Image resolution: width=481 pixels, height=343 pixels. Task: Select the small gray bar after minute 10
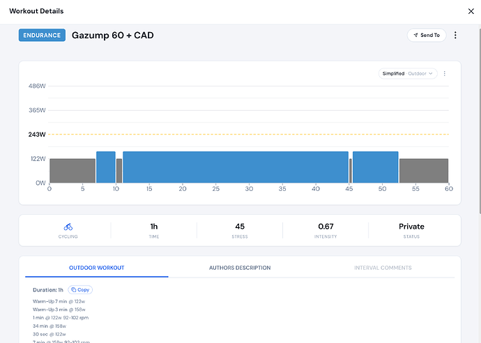click(x=119, y=171)
